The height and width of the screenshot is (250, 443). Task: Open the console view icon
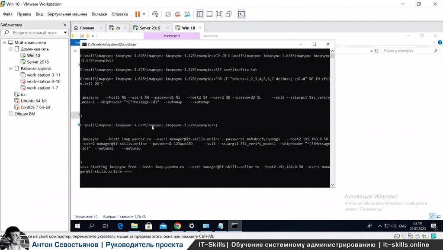click(x=241, y=14)
